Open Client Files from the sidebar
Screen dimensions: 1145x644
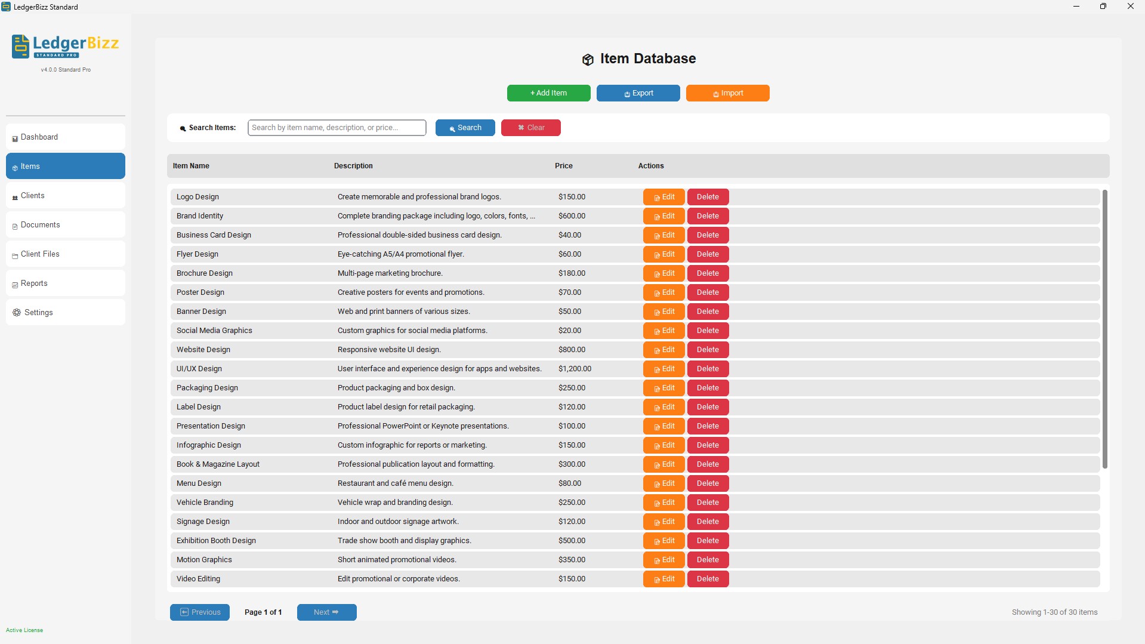point(66,254)
